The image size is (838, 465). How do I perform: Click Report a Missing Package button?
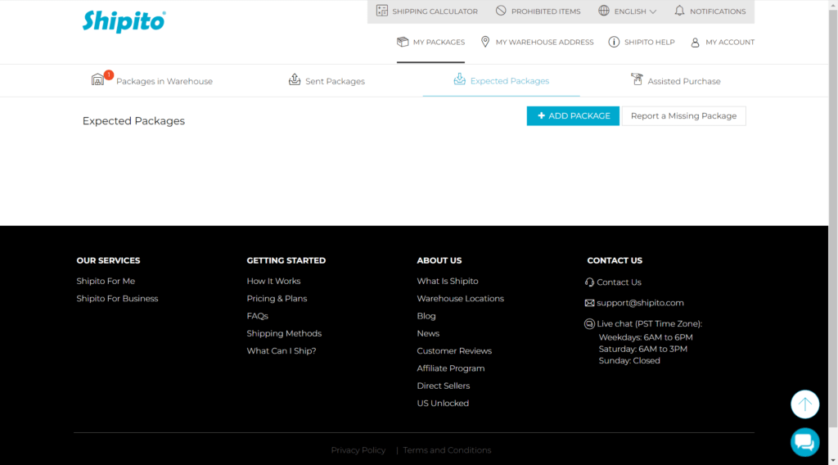[683, 116]
